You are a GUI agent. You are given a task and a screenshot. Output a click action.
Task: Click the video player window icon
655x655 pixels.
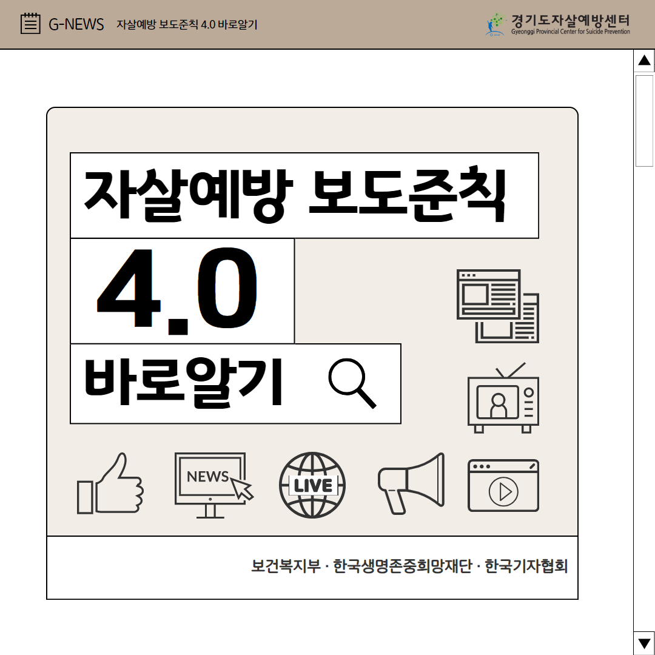point(503,485)
